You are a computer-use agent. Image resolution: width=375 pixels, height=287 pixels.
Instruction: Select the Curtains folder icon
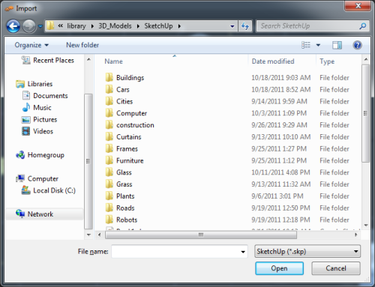tap(109, 137)
